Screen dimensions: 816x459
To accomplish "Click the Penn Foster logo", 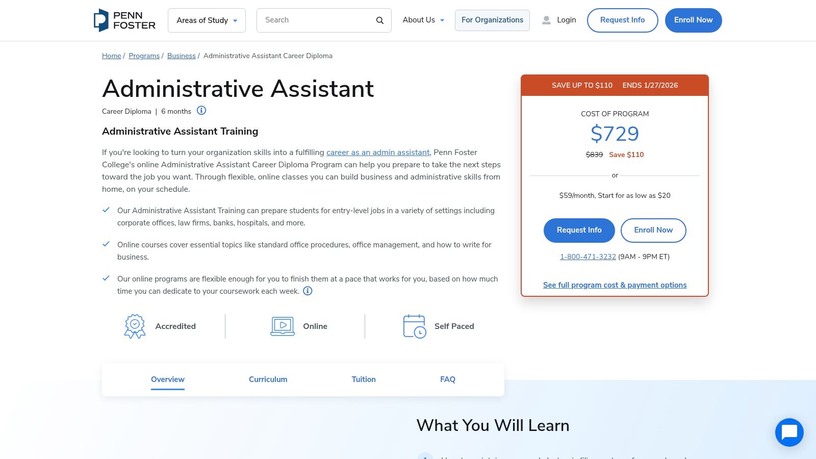I will [124, 20].
